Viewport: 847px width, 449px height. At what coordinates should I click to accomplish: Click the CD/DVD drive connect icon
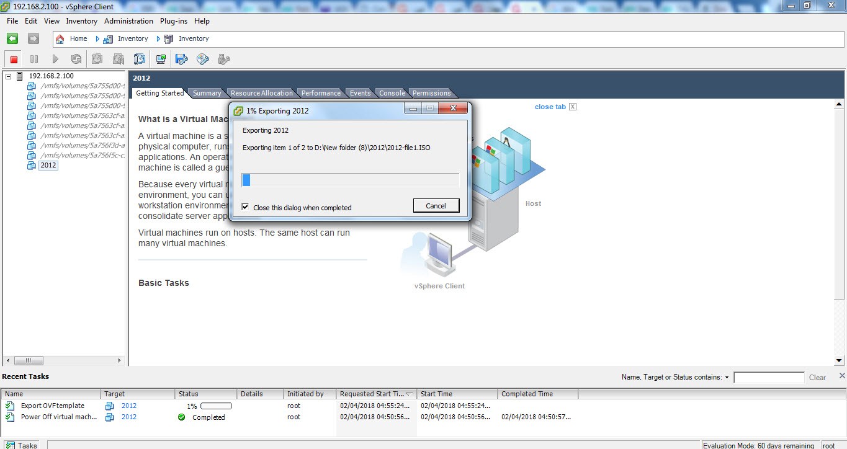202,60
